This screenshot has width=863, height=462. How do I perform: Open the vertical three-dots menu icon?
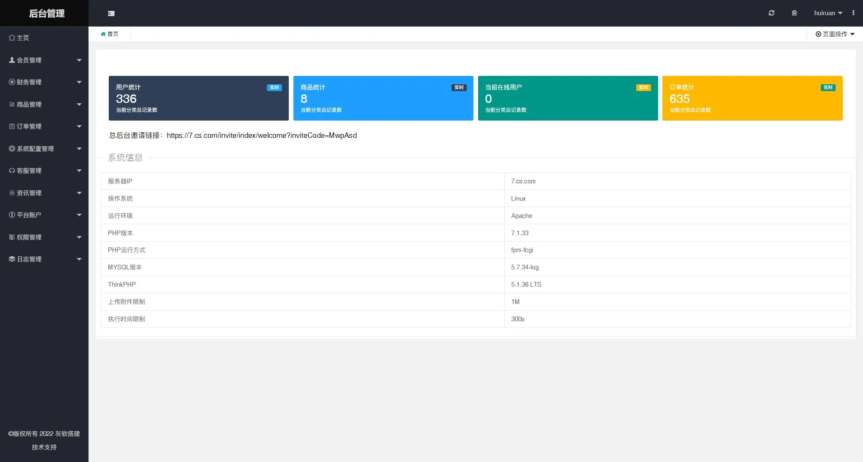point(853,13)
